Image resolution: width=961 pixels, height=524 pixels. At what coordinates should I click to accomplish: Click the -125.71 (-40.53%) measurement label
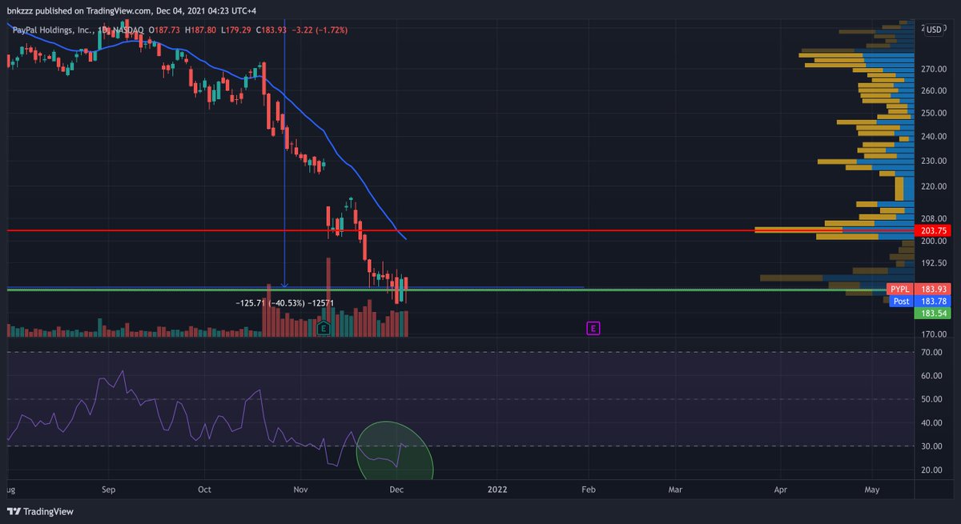[x=285, y=304]
